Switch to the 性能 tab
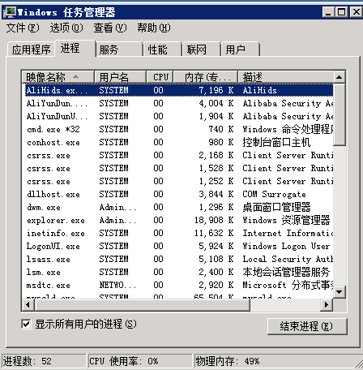 (x=163, y=49)
